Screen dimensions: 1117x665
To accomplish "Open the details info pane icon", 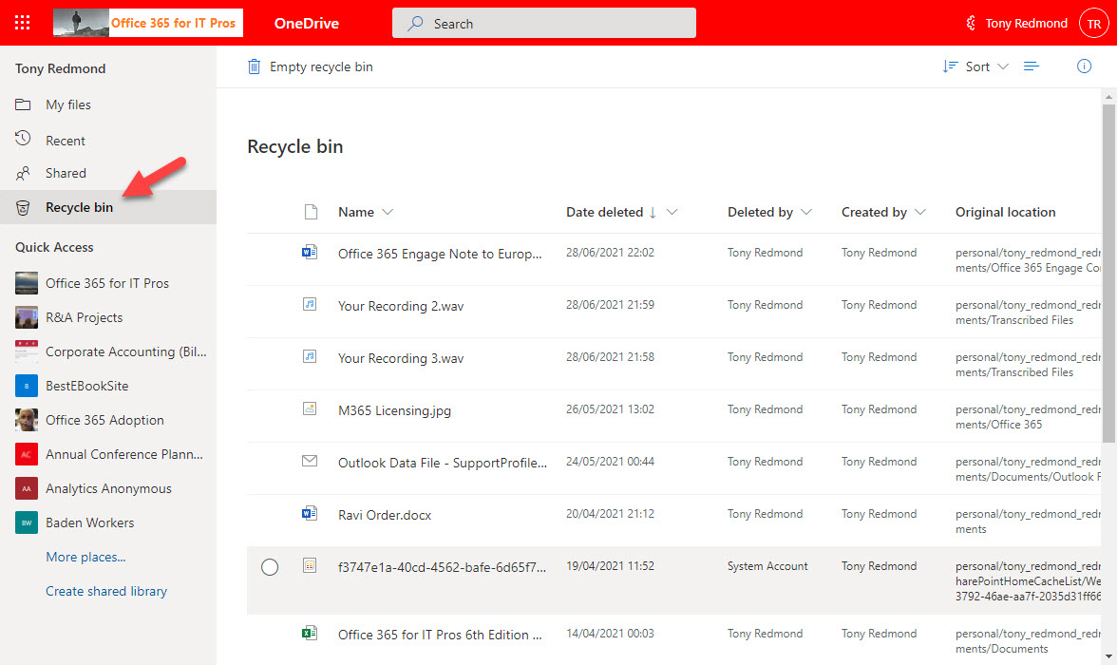I will tap(1084, 66).
